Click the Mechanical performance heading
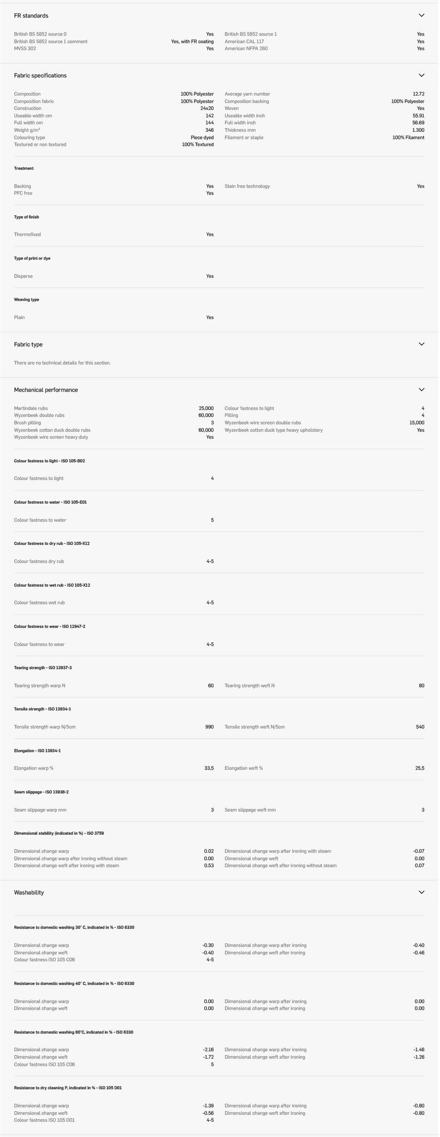The image size is (440, 1137). pyautogui.click(x=46, y=390)
